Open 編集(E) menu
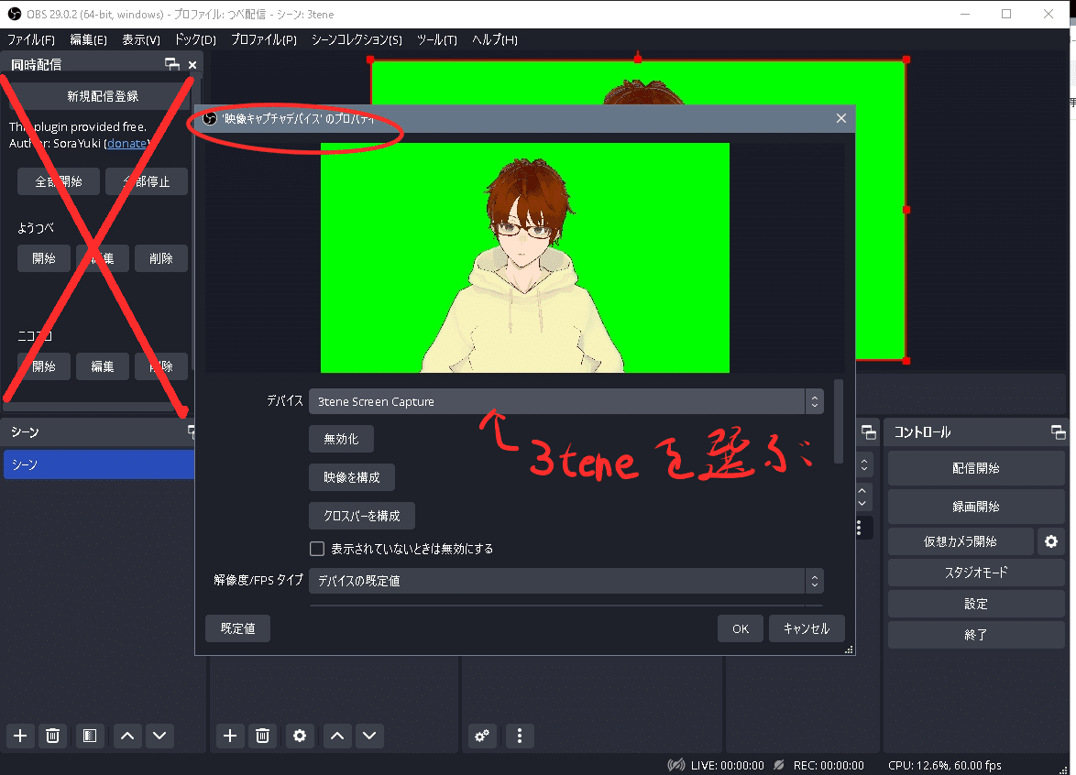The width and height of the screenshot is (1076, 775). point(89,39)
